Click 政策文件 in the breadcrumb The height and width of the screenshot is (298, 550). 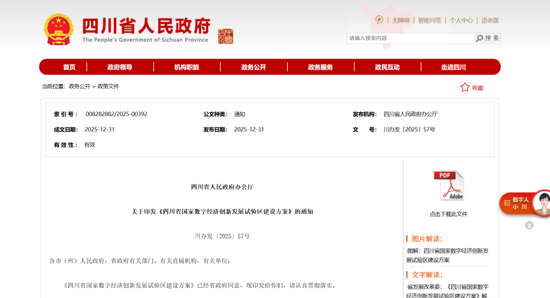pos(108,87)
